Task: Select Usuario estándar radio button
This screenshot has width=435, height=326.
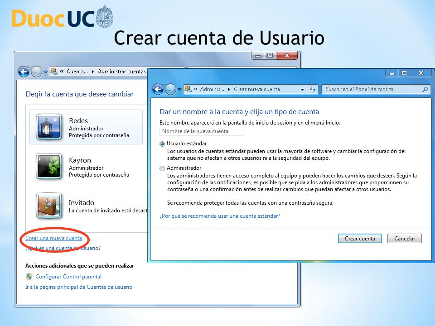Action: [162, 144]
